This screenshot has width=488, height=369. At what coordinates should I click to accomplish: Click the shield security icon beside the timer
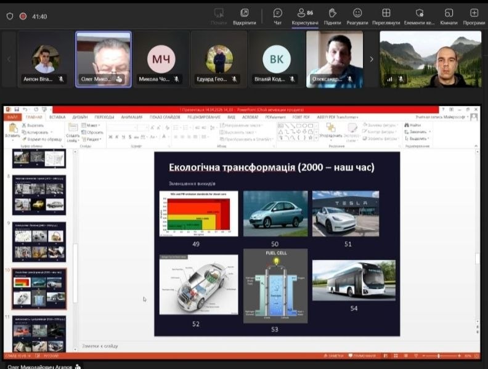(9, 17)
